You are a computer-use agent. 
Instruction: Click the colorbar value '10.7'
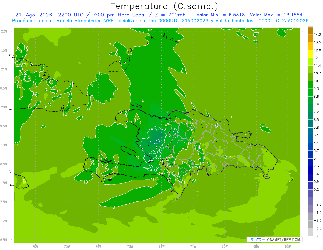point(318,73)
